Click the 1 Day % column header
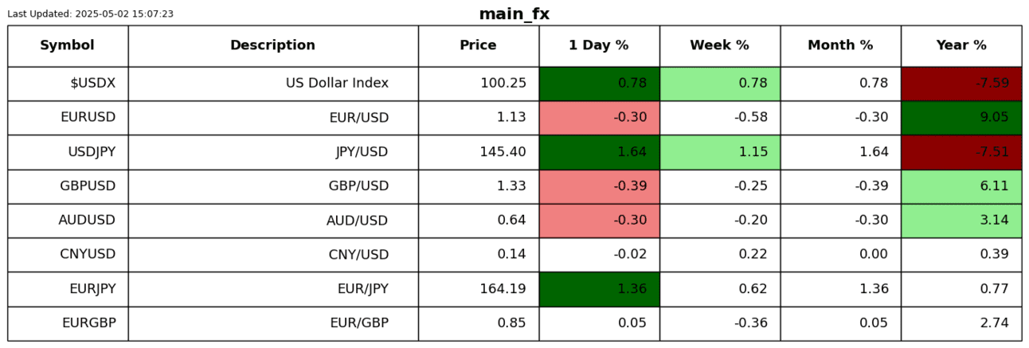The height and width of the screenshot is (348, 1029). pos(599,45)
